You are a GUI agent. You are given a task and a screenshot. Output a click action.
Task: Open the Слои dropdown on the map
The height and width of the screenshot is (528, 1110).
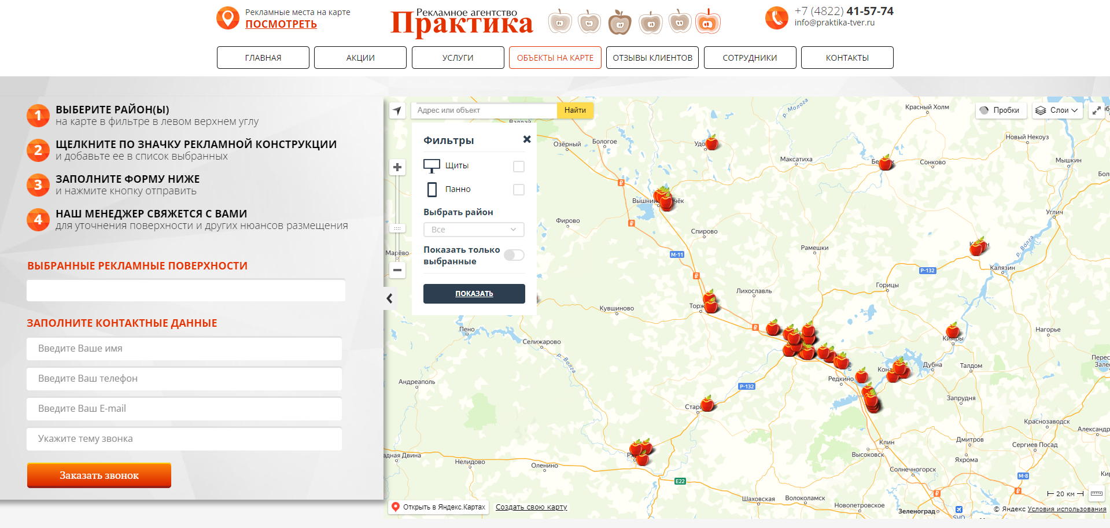click(1057, 110)
